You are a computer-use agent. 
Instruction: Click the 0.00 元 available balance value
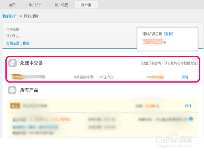point(13,36)
